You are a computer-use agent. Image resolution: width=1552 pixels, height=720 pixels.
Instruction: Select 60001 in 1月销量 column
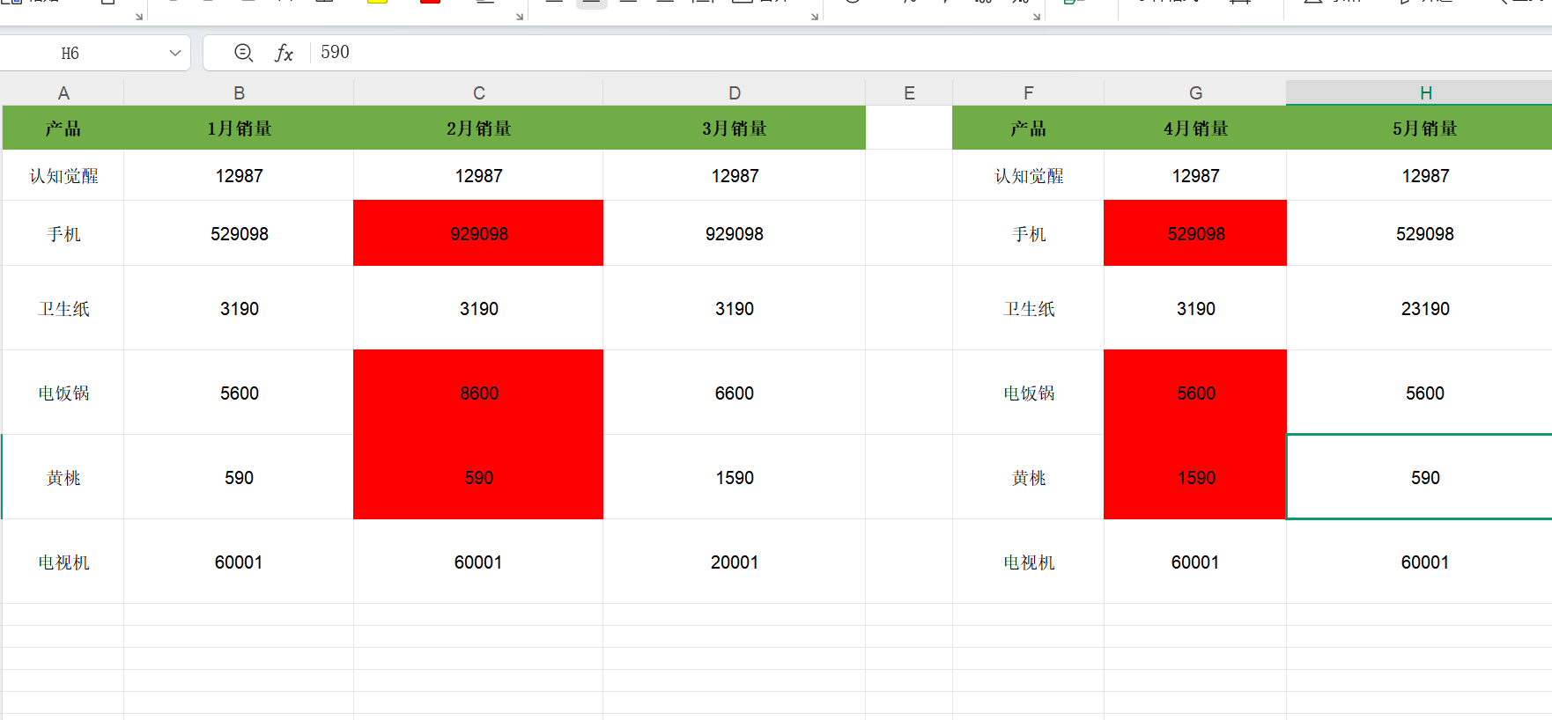239,562
